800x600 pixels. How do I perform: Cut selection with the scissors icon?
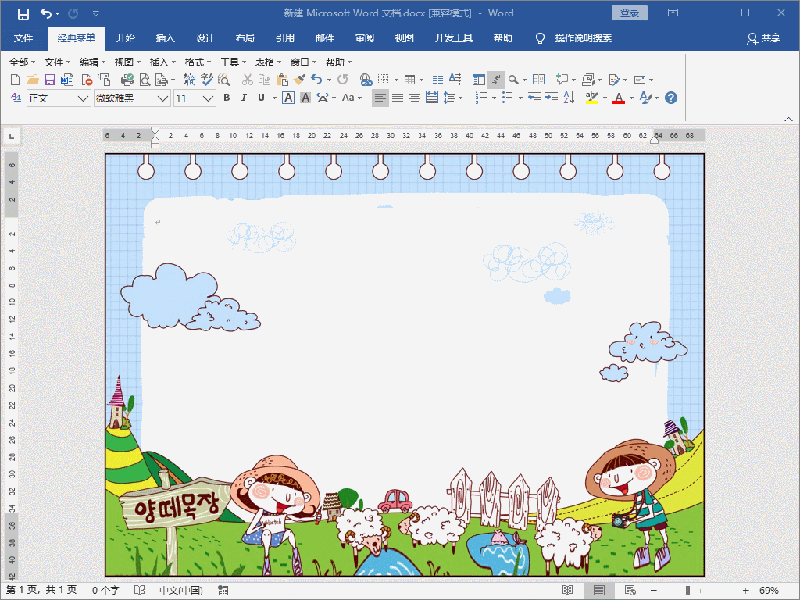pyautogui.click(x=248, y=80)
